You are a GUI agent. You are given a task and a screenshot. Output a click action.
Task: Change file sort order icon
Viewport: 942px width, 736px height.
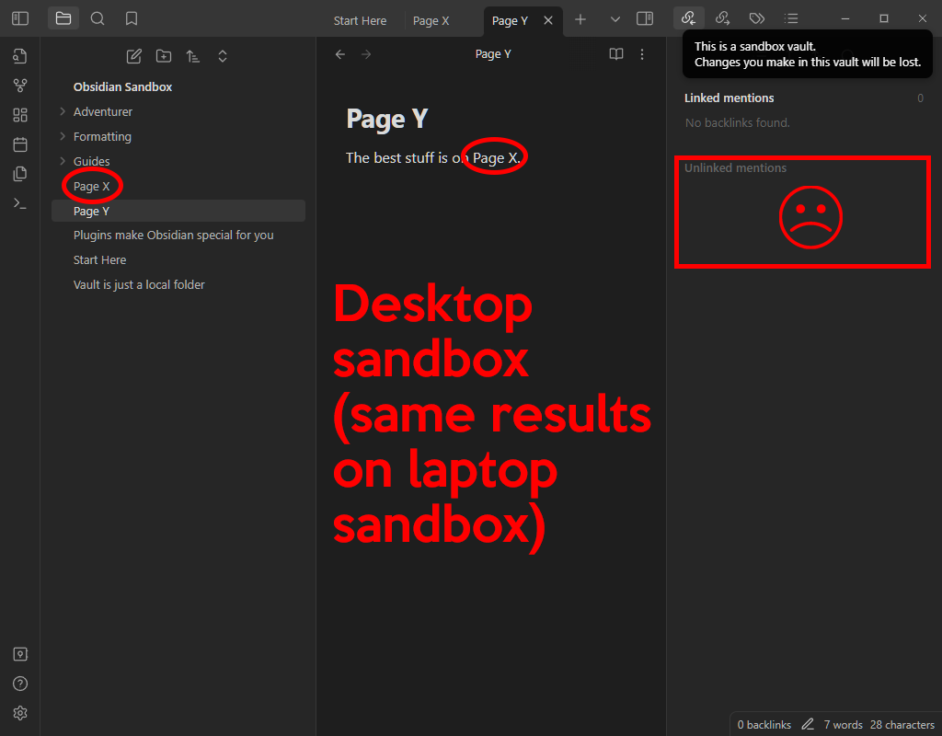(x=193, y=56)
